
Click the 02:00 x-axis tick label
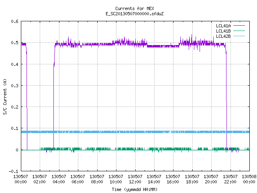39,182
